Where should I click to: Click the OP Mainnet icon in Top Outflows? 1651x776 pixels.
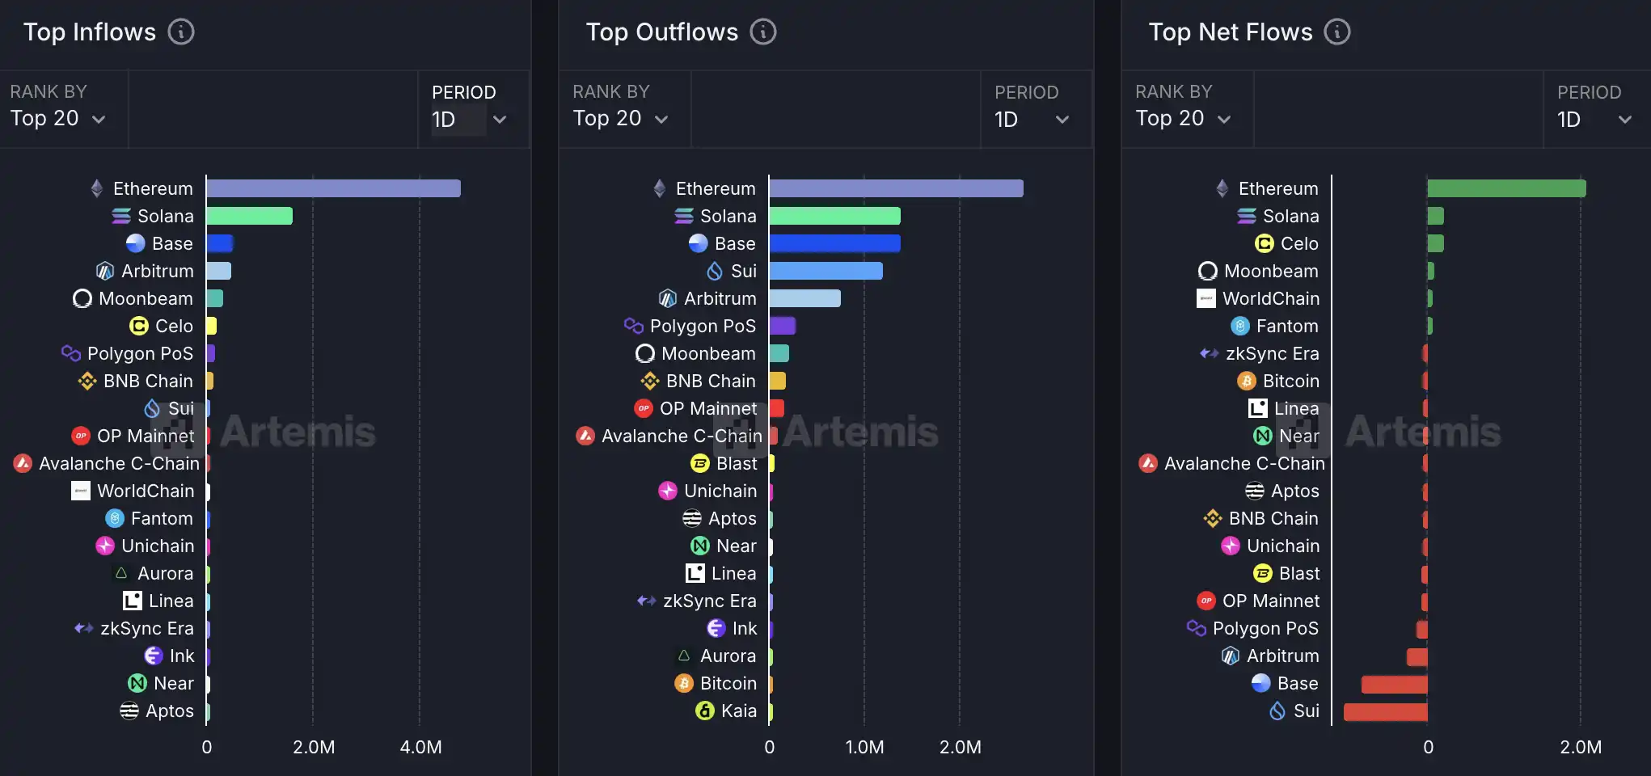click(644, 408)
